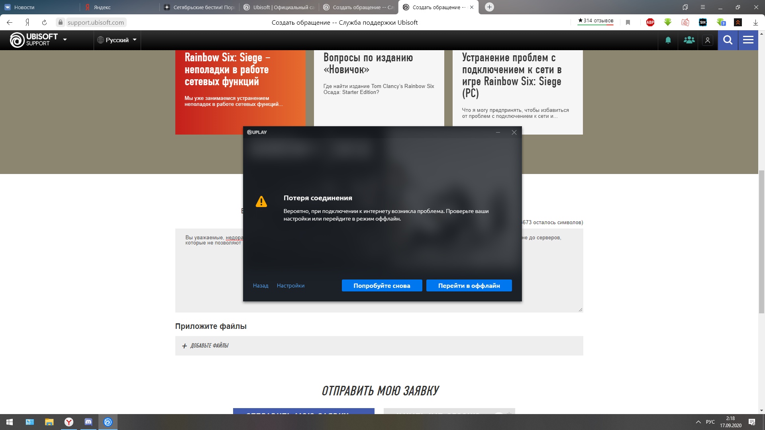
Task: Switch to the Новости tab
Action: [x=40, y=7]
